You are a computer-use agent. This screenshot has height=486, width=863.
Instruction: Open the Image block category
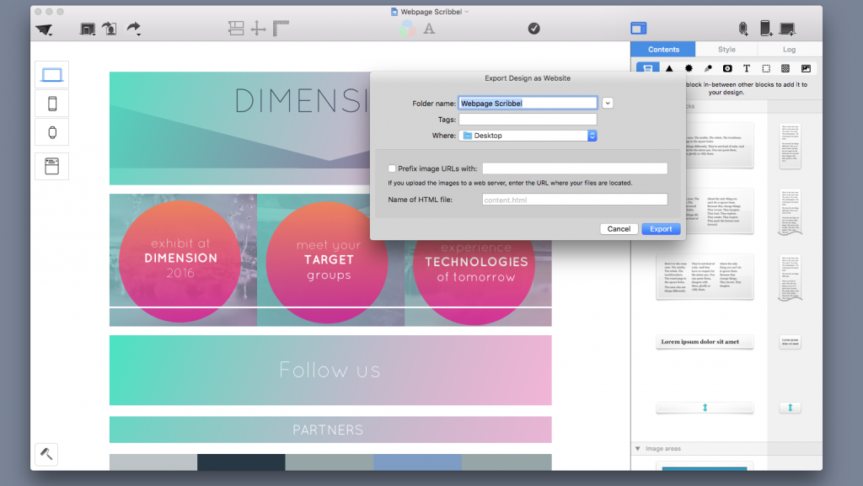[807, 67]
